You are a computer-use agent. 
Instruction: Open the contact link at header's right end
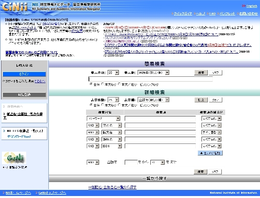[248, 14]
